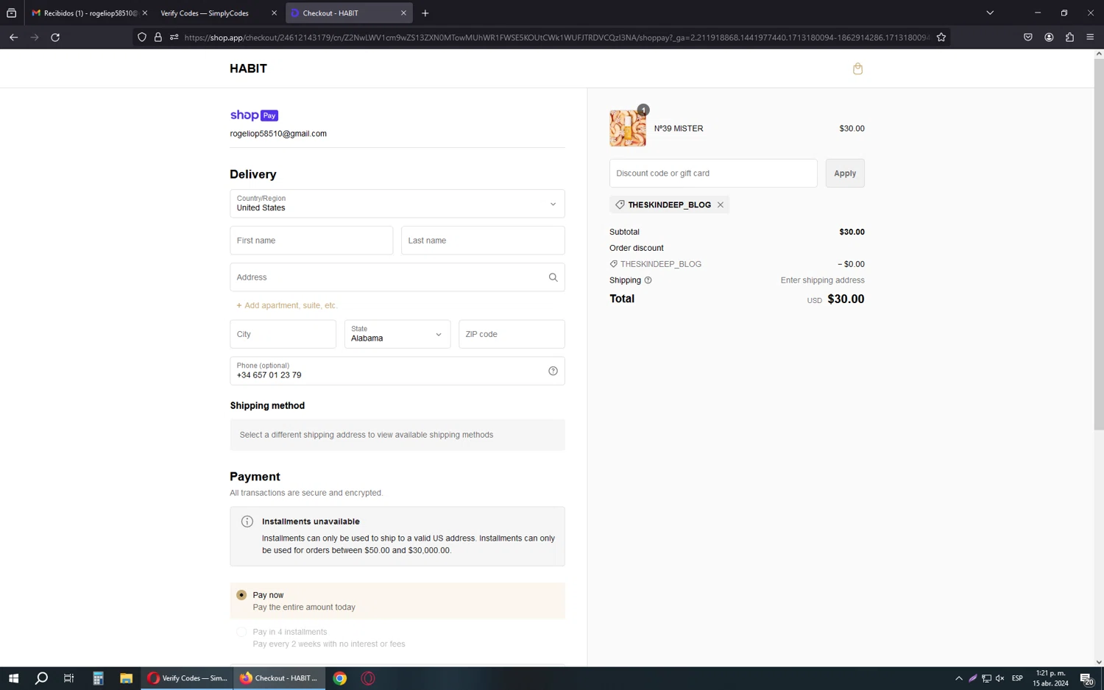Screen dimensions: 1104x690
Task: Open the volume icon in system tray
Action: coord(999,678)
